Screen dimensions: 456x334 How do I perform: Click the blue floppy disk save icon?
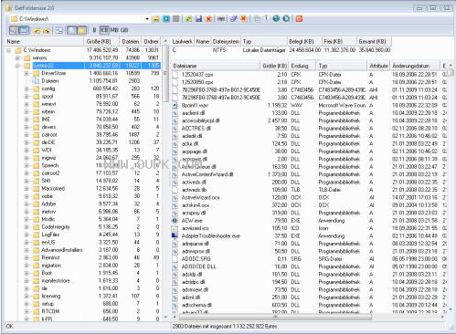tap(198, 19)
